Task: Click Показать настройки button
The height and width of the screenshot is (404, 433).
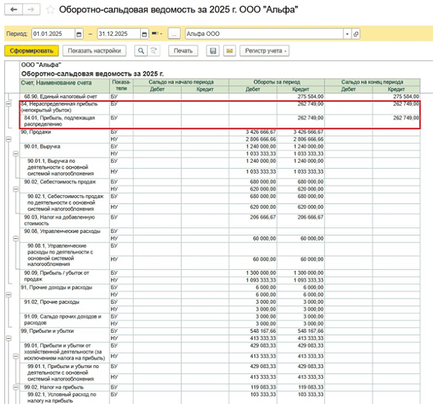Action: (x=95, y=51)
